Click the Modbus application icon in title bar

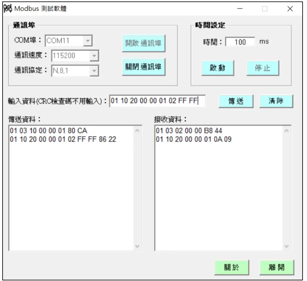click(7, 8)
